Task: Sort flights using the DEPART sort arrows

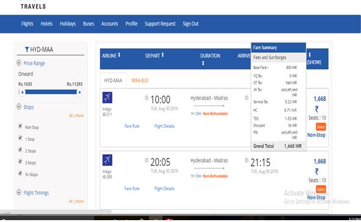Action: pyautogui.click(x=162, y=55)
